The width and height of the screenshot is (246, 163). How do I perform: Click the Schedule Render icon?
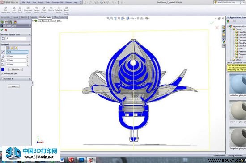pos(59,10)
